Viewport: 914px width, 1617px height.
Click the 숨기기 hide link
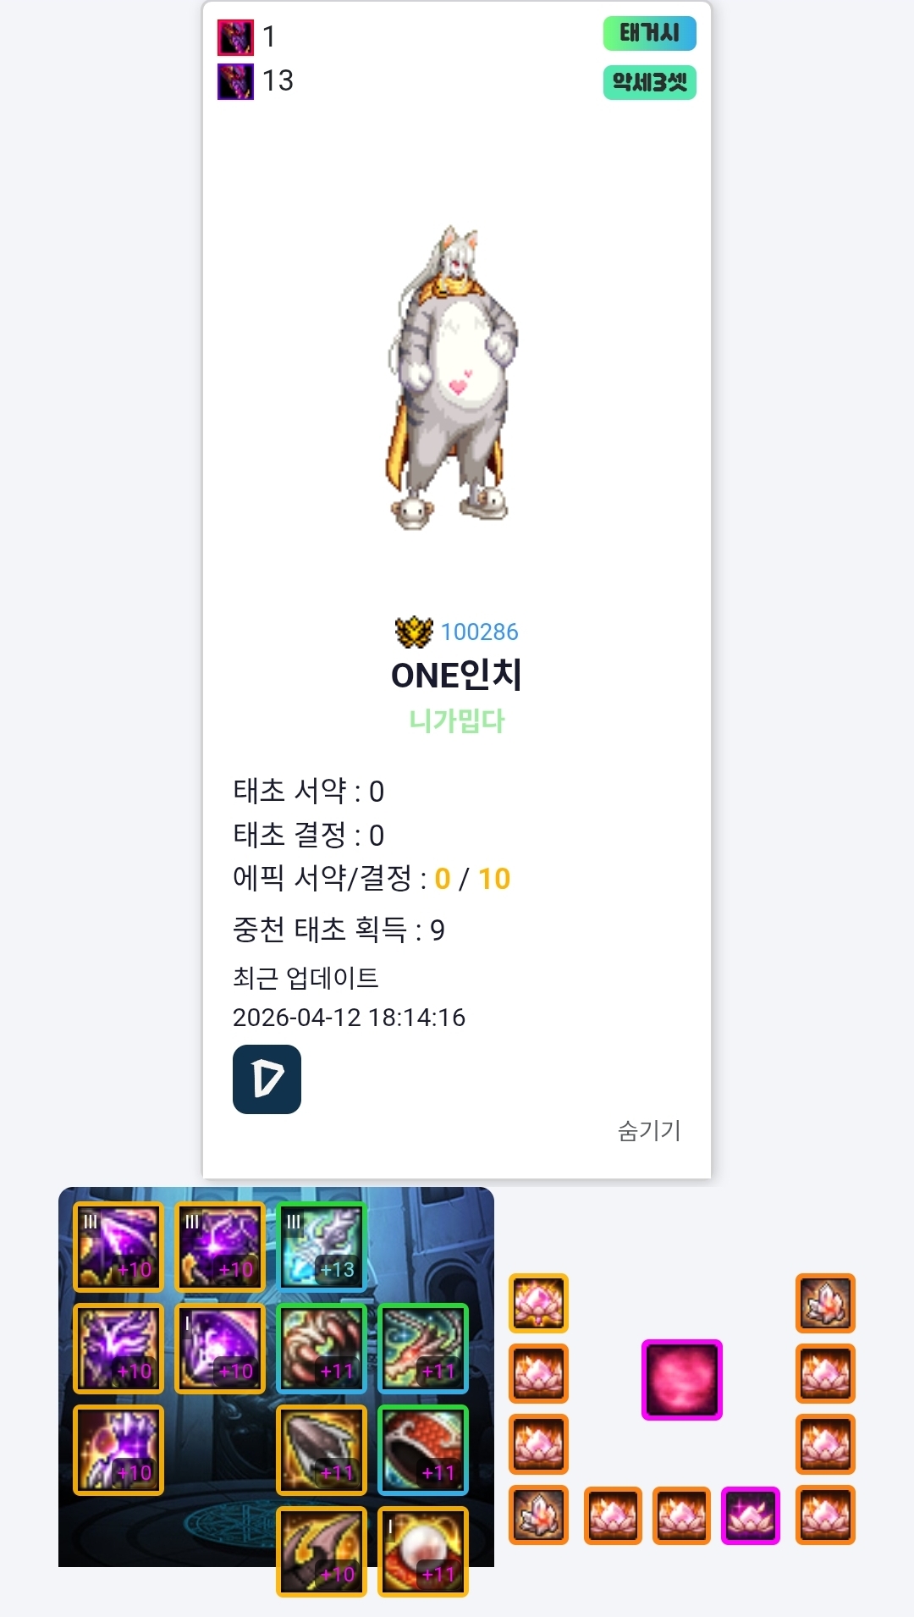[x=649, y=1131]
